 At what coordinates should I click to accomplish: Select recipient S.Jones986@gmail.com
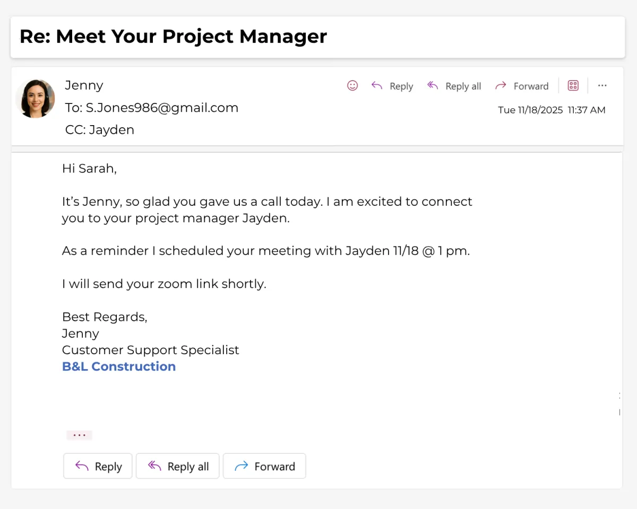162,108
